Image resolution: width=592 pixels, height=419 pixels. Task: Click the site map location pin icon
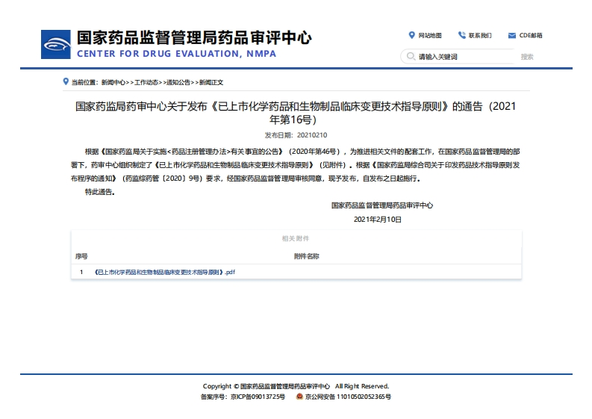click(x=411, y=35)
